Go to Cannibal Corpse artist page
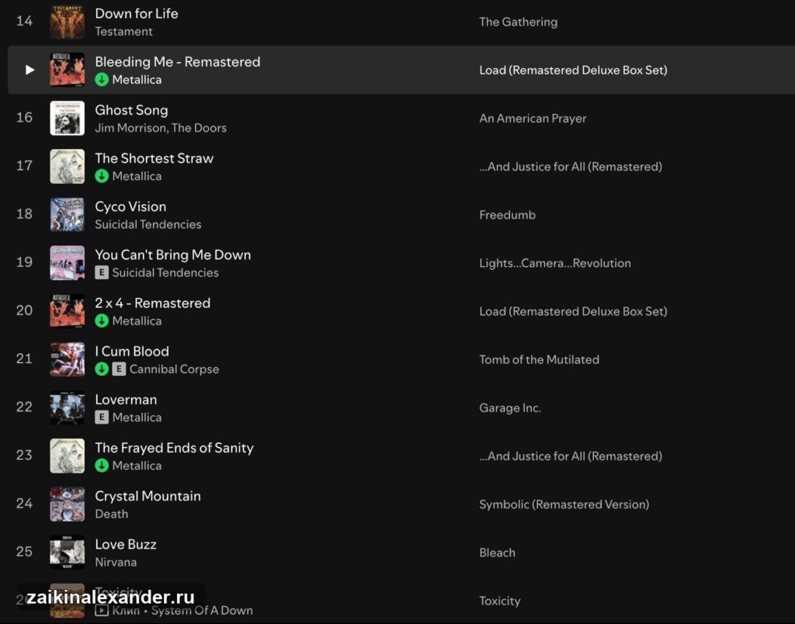The height and width of the screenshot is (624, 795). (174, 369)
